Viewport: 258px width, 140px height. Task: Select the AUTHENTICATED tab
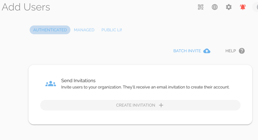50,30
